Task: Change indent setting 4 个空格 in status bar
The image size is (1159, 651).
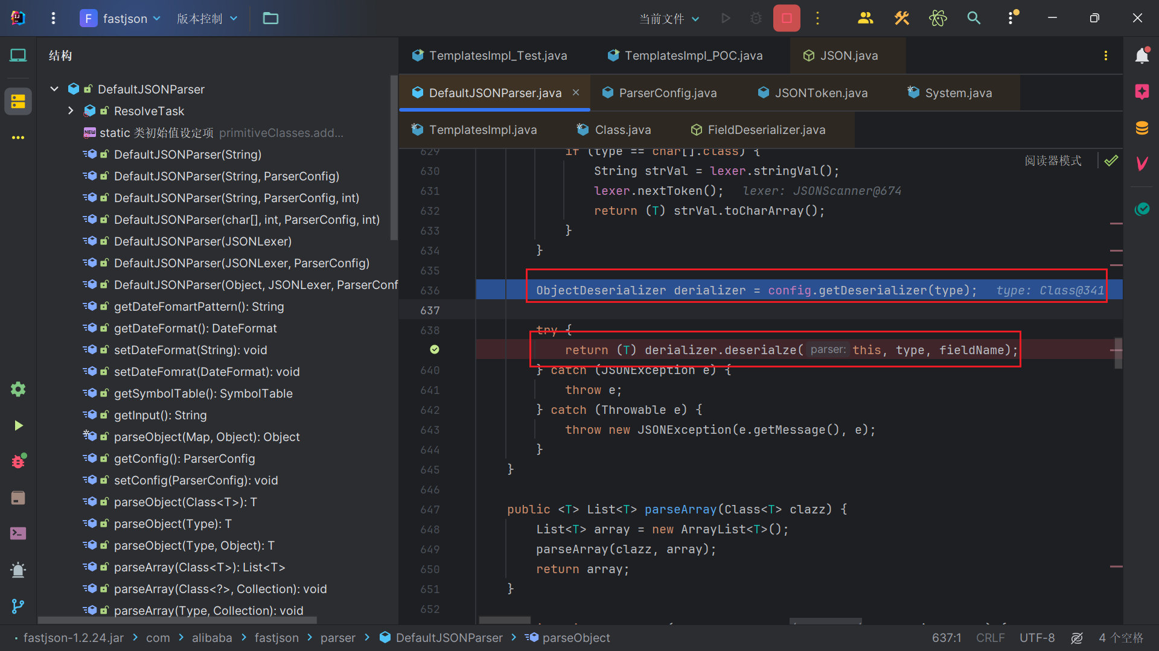Action: pos(1121,638)
